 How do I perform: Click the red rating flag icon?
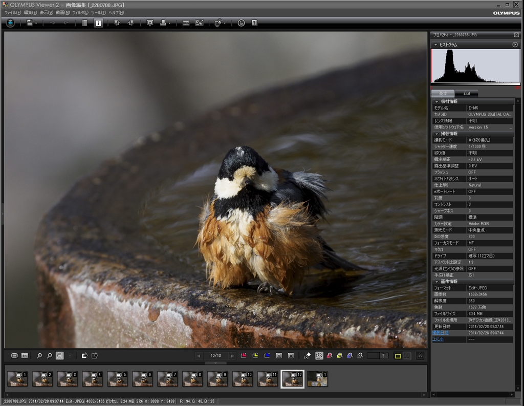(x=244, y=355)
